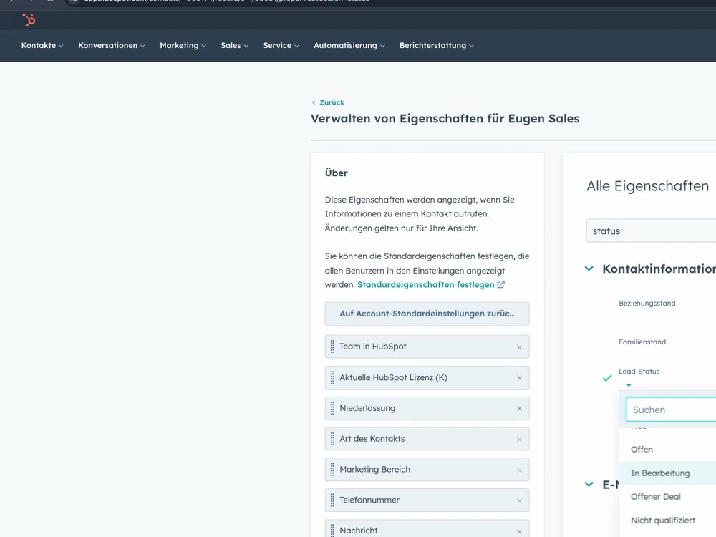Reset to Account-Standardeinstellungen button
This screenshot has width=716, height=537.
click(x=427, y=314)
